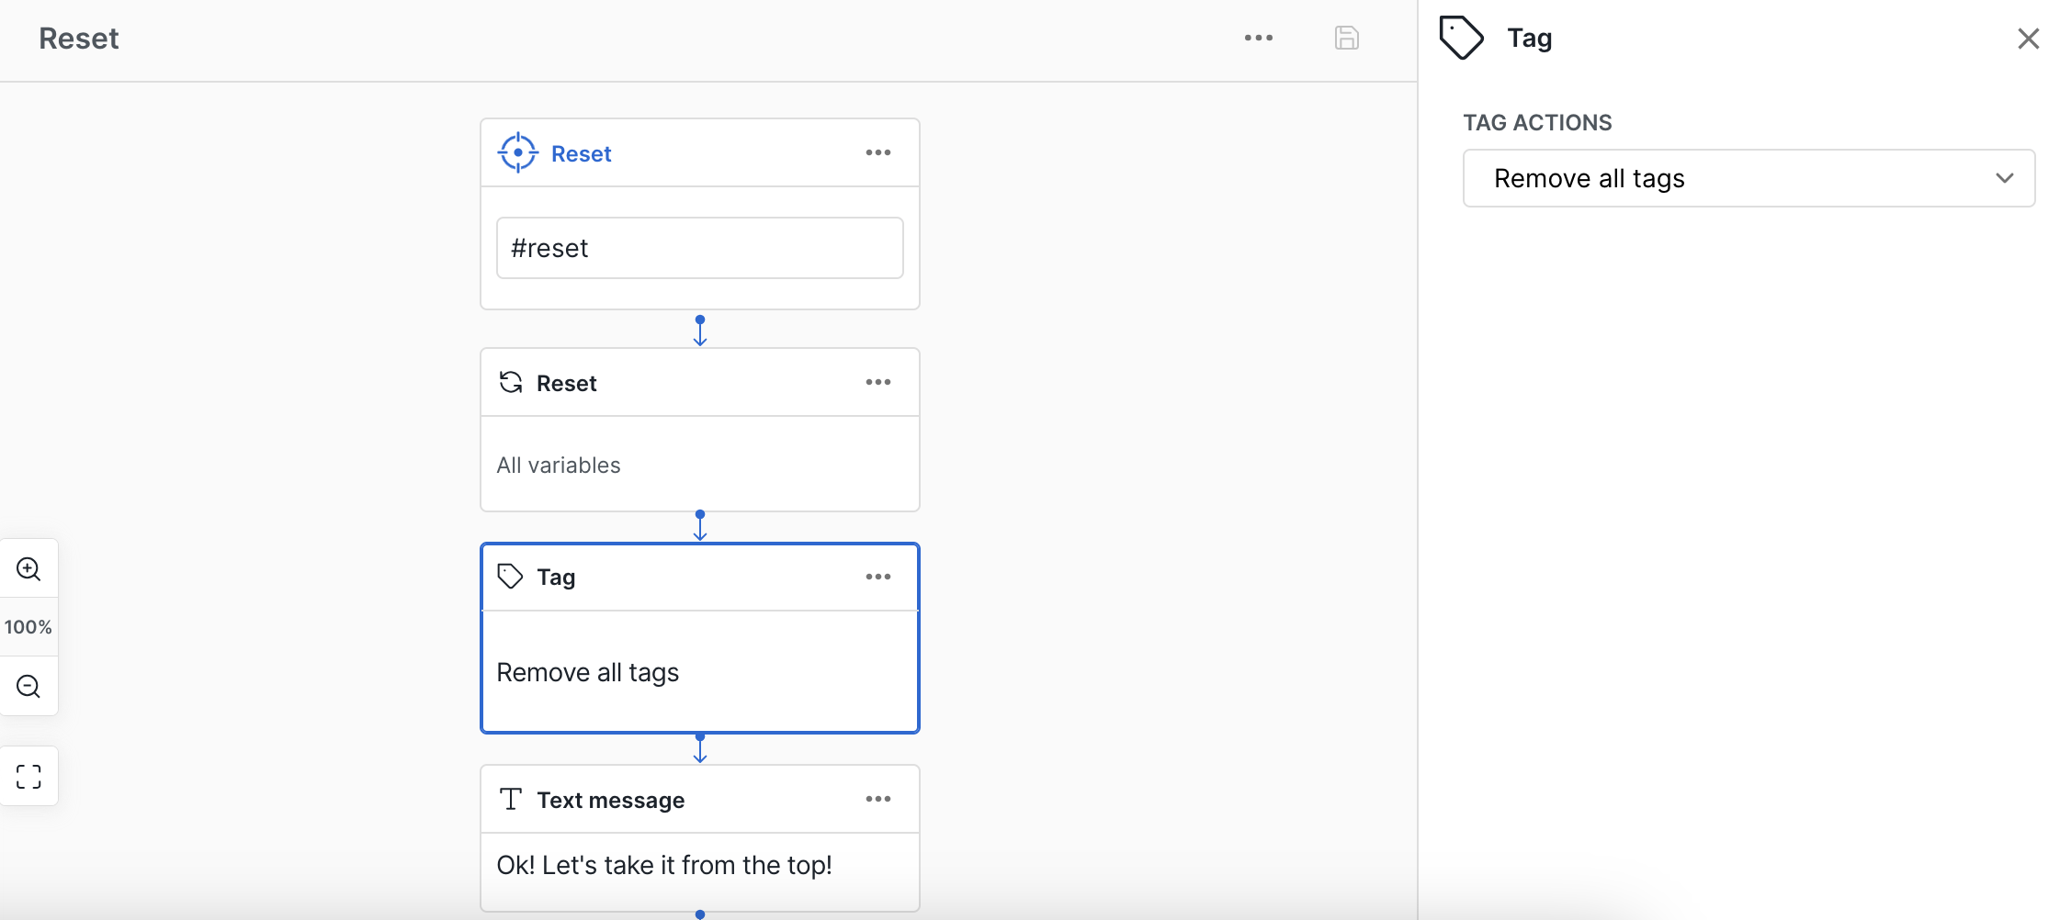This screenshot has height=920, width=2060.
Task: Select the All variables reset node body
Action: (x=699, y=465)
